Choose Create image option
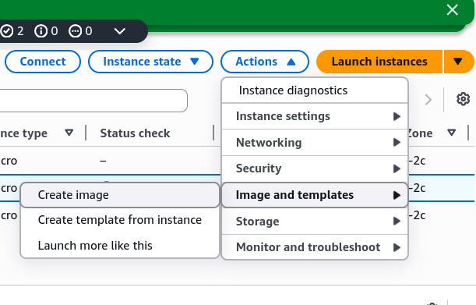476x305 pixels. (120, 195)
